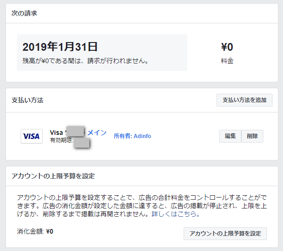Click the 2019年1月31日 billing date heading

60,47
